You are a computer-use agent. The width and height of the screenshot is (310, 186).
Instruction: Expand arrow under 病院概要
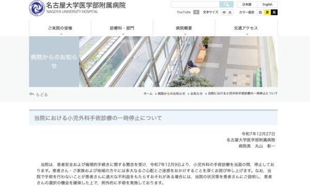185,34
